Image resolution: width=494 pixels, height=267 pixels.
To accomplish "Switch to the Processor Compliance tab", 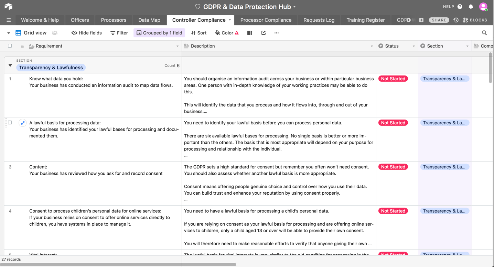I will pyautogui.click(x=266, y=20).
